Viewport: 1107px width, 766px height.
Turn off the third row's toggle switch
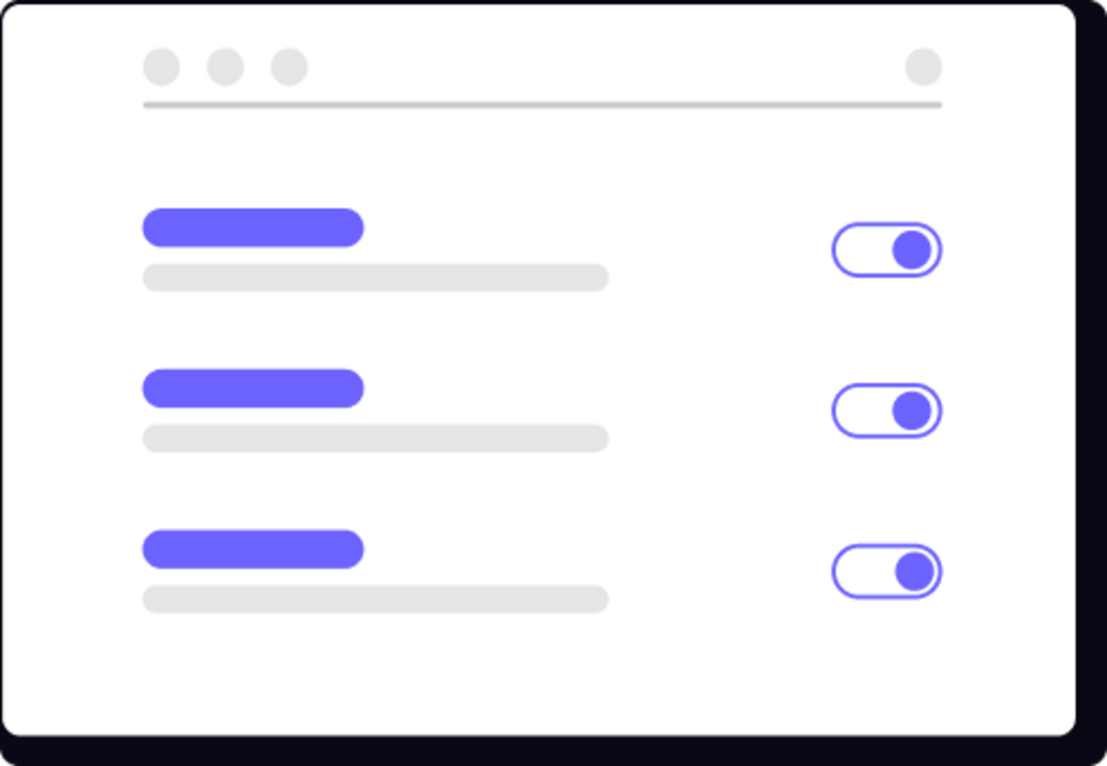click(x=887, y=572)
